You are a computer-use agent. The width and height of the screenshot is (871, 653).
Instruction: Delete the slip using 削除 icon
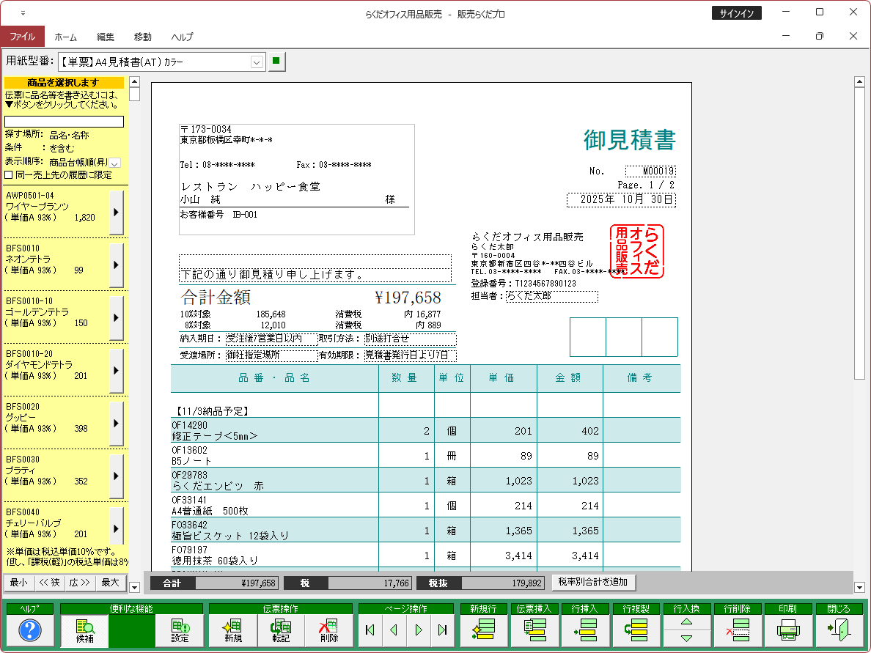[x=328, y=630]
